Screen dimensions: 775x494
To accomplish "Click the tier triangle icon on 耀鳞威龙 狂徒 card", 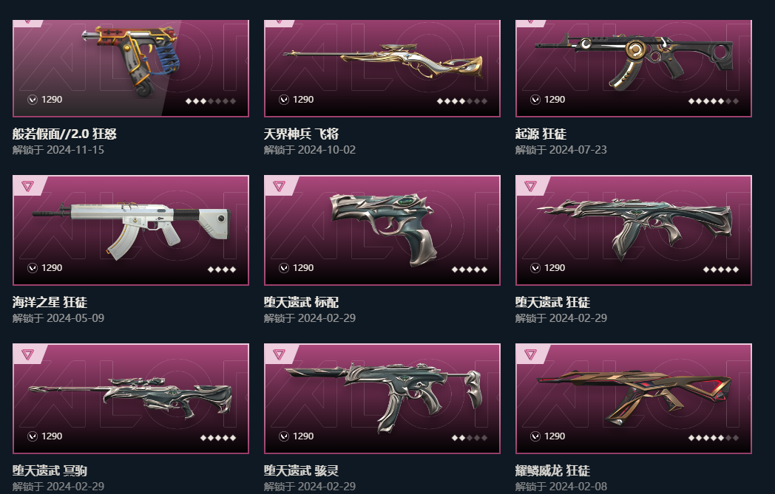I will coord(531,354).
